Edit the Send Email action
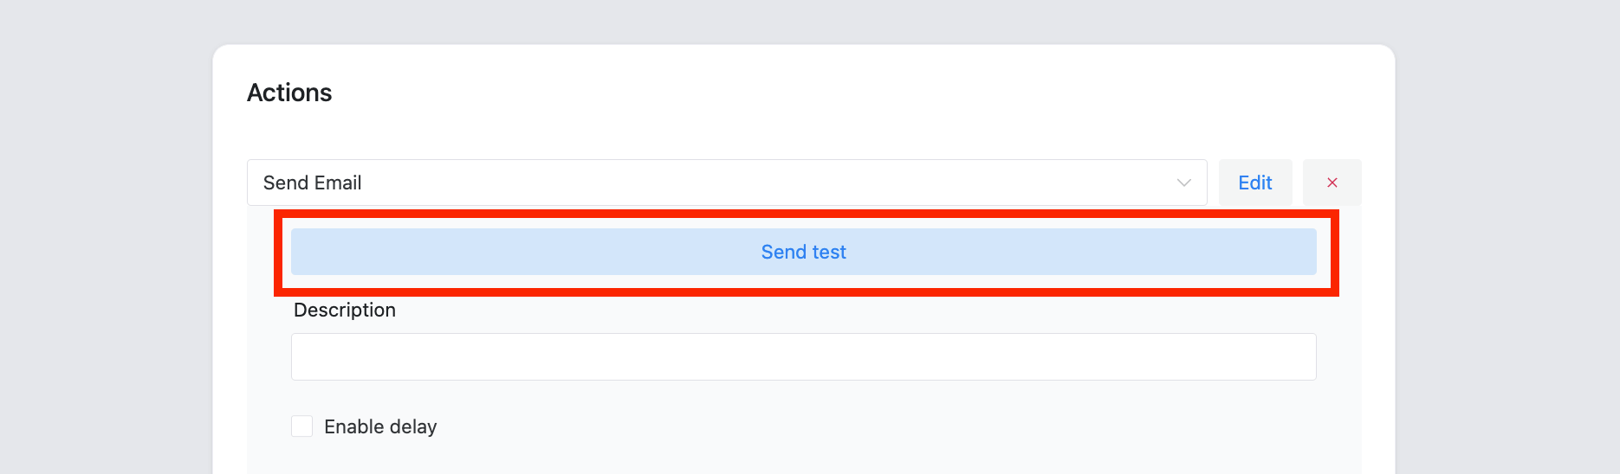The image size is (1620, 474). pos(1254,183)
